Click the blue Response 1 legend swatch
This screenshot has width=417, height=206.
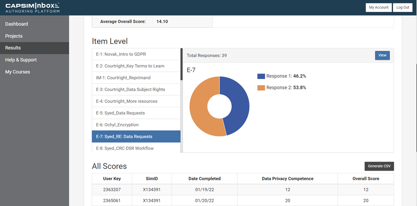click(x=261, y=76)
